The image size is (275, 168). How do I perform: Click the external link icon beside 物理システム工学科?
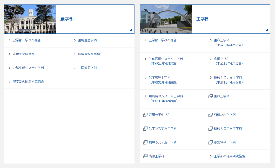pos(145,143)
